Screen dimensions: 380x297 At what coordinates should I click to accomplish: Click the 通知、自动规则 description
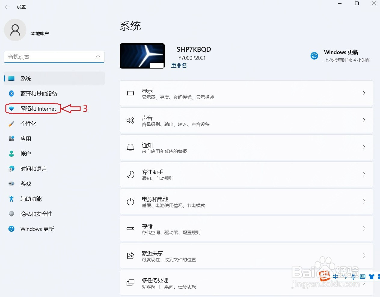click(x=158, y=179)
